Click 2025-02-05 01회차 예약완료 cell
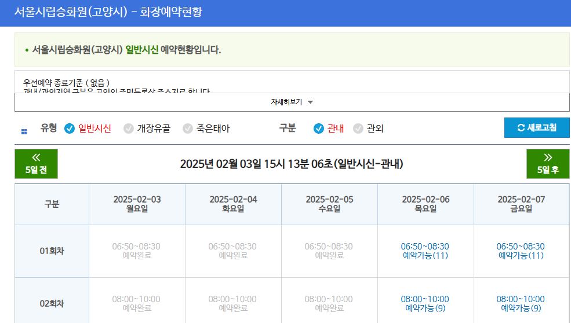571x323 pixels. 329,251
